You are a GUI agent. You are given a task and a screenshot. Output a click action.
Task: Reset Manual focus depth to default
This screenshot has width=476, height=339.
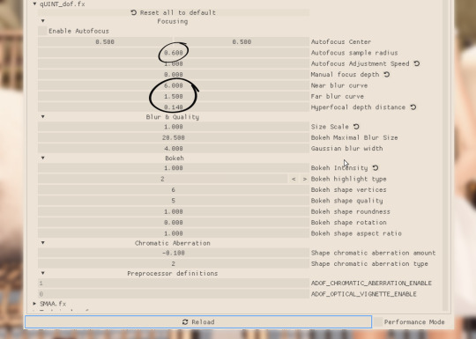click(x=387, y=75)
